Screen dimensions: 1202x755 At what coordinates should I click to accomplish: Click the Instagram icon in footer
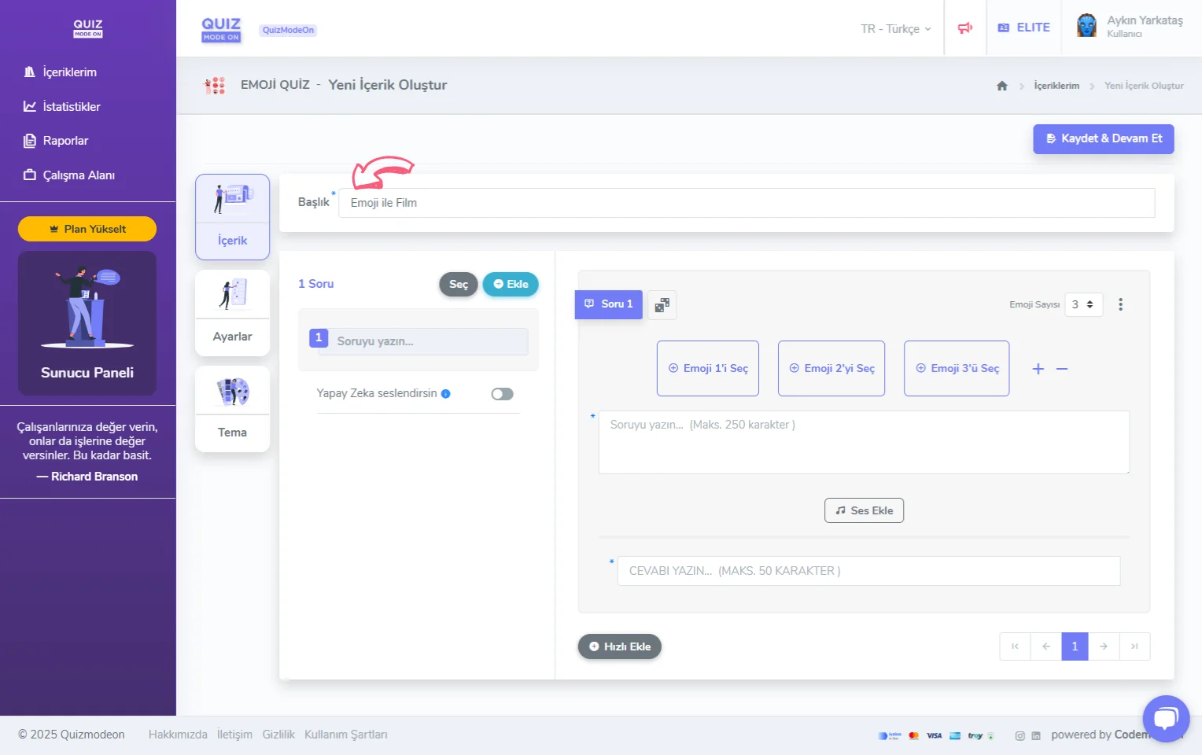(1019, 735)
